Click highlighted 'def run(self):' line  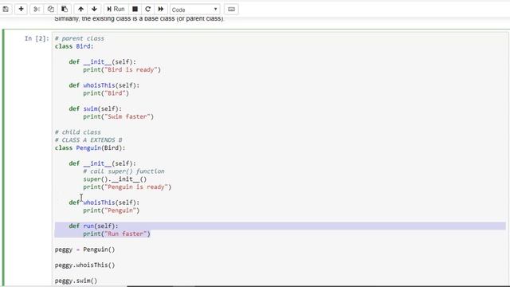93,226
